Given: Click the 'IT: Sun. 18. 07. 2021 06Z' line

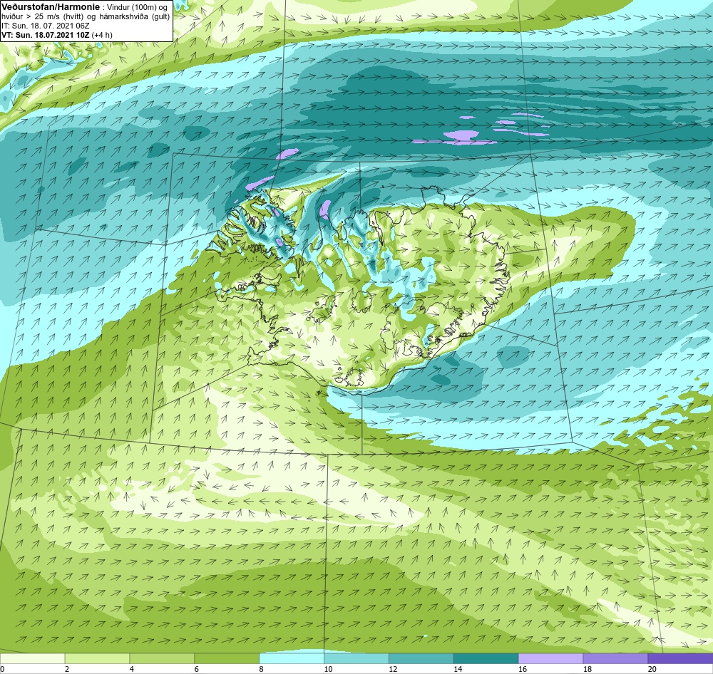Looking at the screenshot, I should 46,26.
